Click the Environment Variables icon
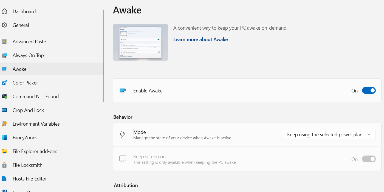This screenshot has height=192, width=384. coord(4,124)
